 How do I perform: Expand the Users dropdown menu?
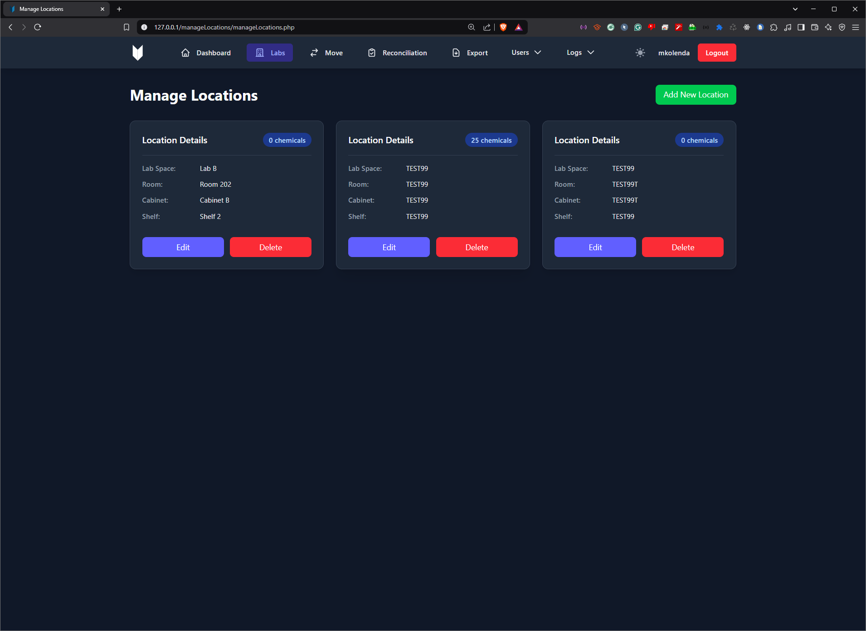click(x=526, y=53)
